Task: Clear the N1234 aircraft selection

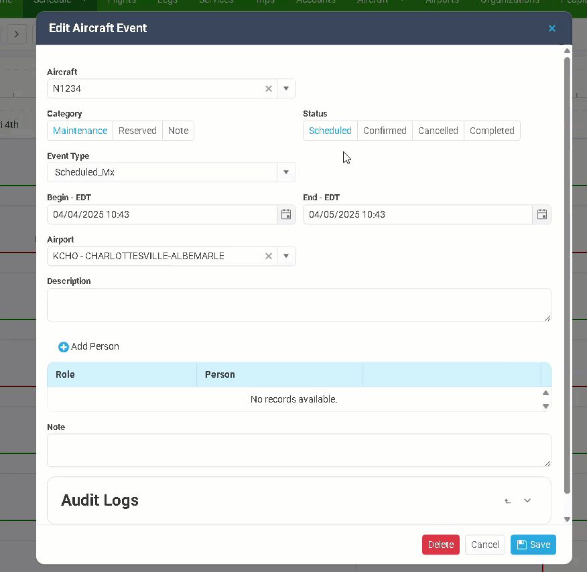Action: (269, 88)
